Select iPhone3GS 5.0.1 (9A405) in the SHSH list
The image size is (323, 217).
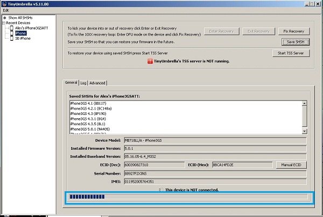pyautogui.click(x=90, y=129)
